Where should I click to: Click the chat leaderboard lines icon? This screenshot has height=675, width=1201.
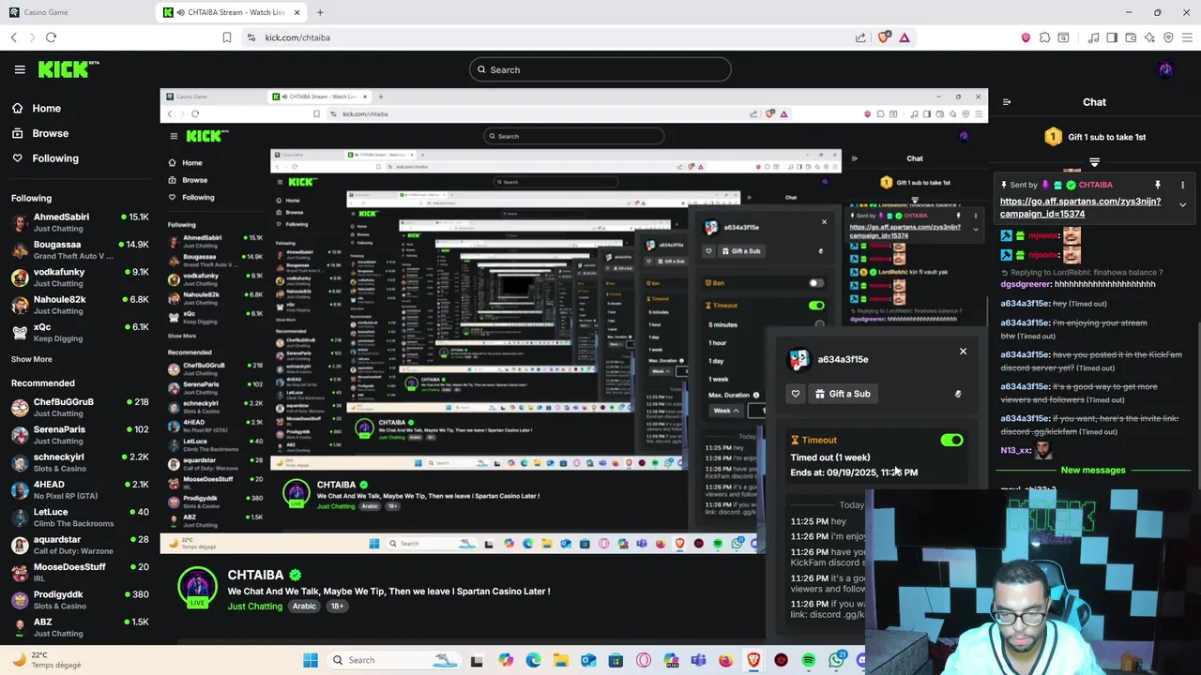(1094, 163)
